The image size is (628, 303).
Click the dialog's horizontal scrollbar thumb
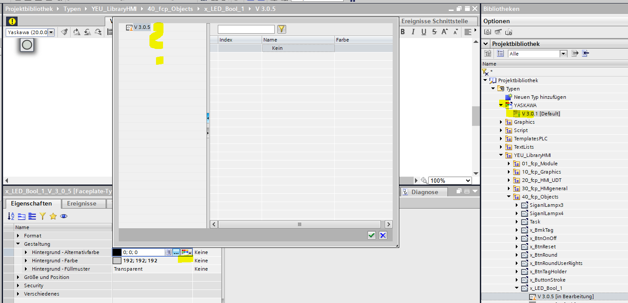[x=300, y=224]
